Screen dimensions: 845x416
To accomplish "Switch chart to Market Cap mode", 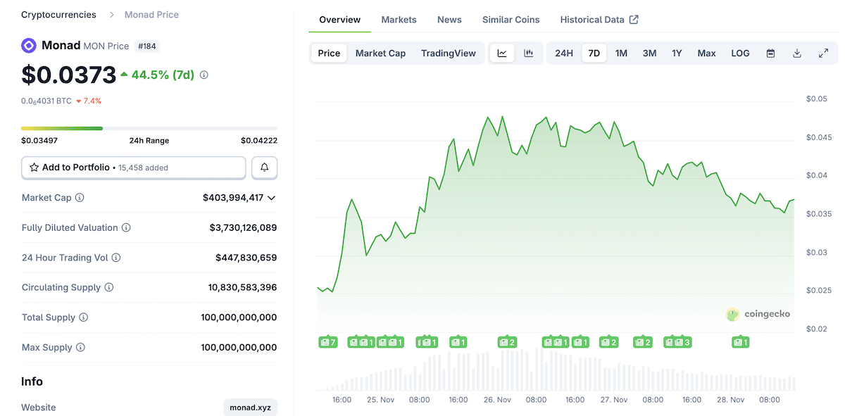I will (x=380, y=53).
